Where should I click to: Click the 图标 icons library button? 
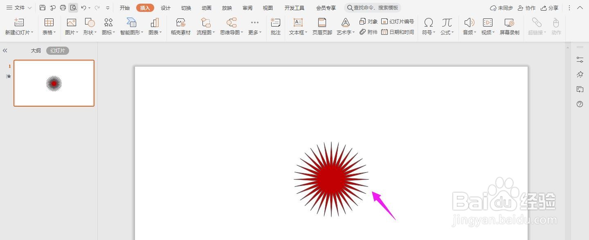108,27
